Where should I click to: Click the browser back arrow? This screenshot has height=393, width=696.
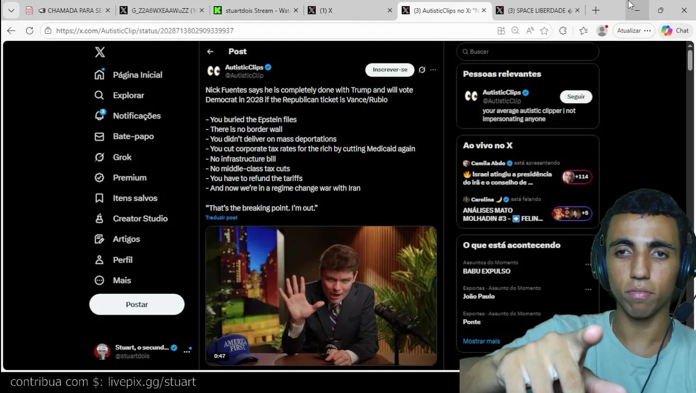(11, 31)
